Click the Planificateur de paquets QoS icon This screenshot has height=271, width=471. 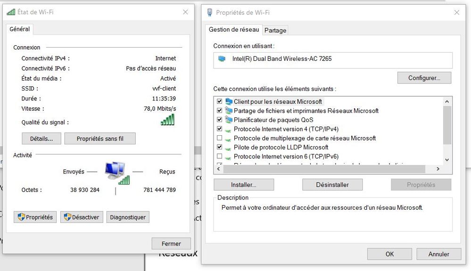(229, 120)
